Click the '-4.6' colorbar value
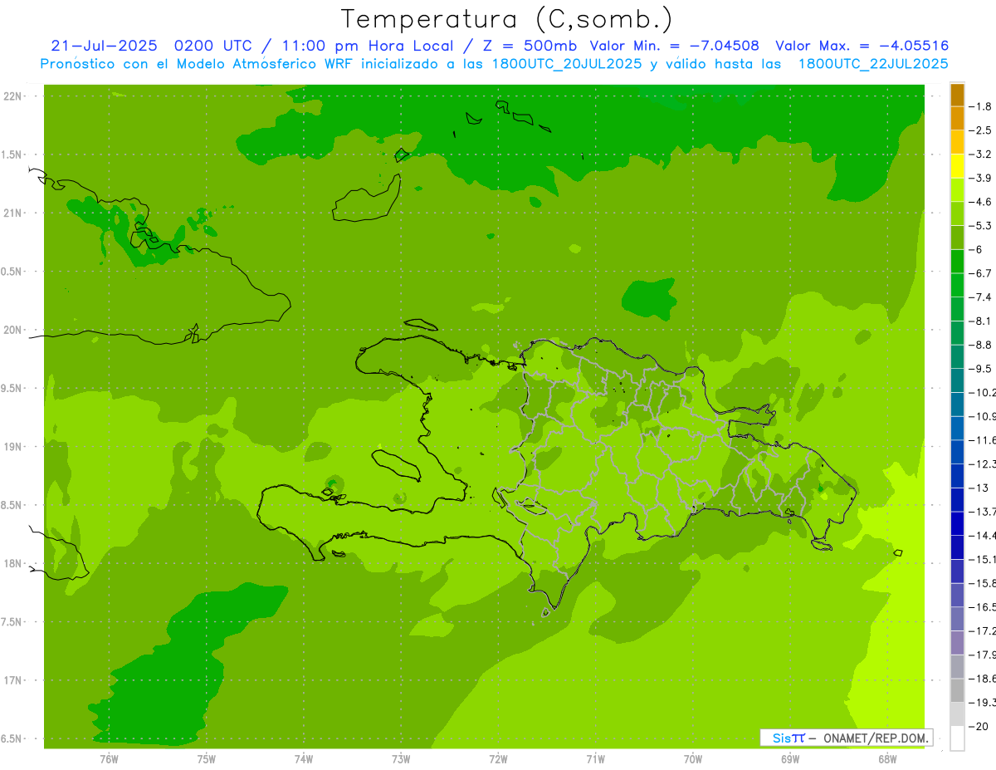 tap(982, 202)
